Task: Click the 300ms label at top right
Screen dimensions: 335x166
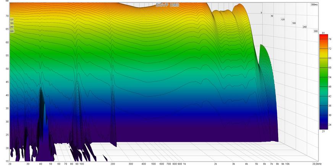Action: [x=314, y=5]
